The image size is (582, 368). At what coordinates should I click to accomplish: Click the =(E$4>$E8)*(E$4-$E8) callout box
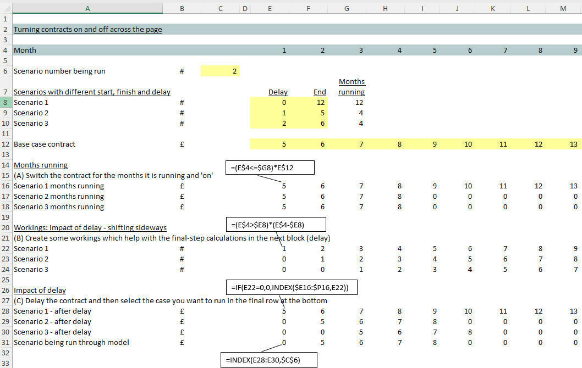(276, 224)
